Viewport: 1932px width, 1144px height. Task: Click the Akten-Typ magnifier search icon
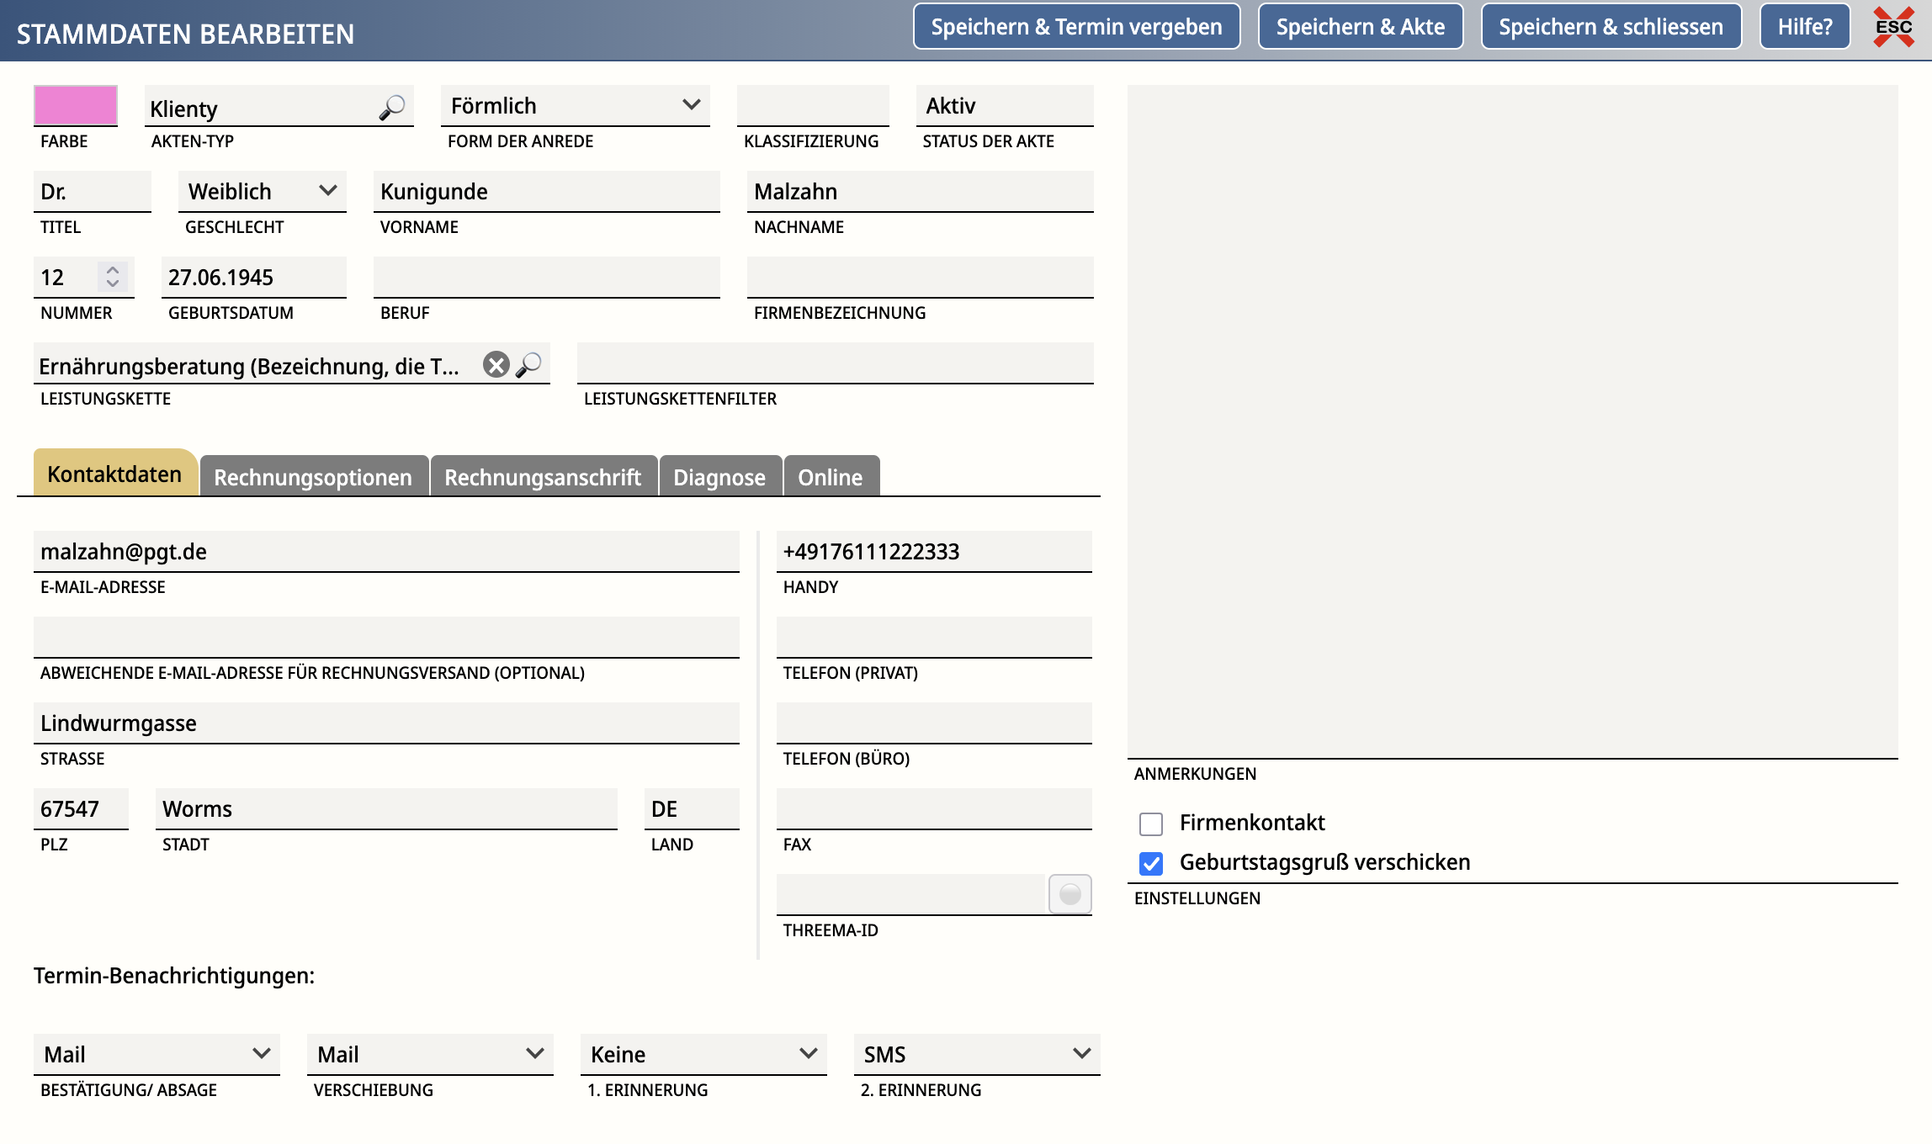391,108
